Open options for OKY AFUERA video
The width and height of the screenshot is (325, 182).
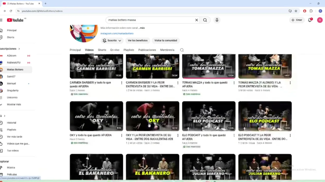(x=122, y=135)
